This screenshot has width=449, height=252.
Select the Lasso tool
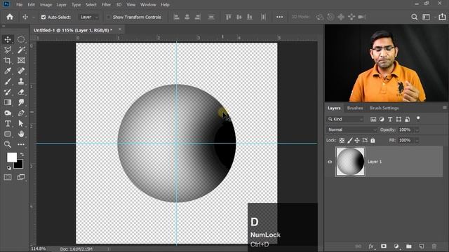(x=8, y=50)
